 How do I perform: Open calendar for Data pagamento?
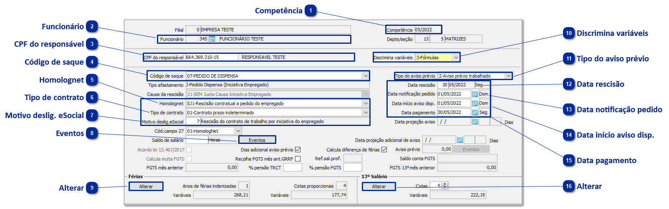(475, 113)
